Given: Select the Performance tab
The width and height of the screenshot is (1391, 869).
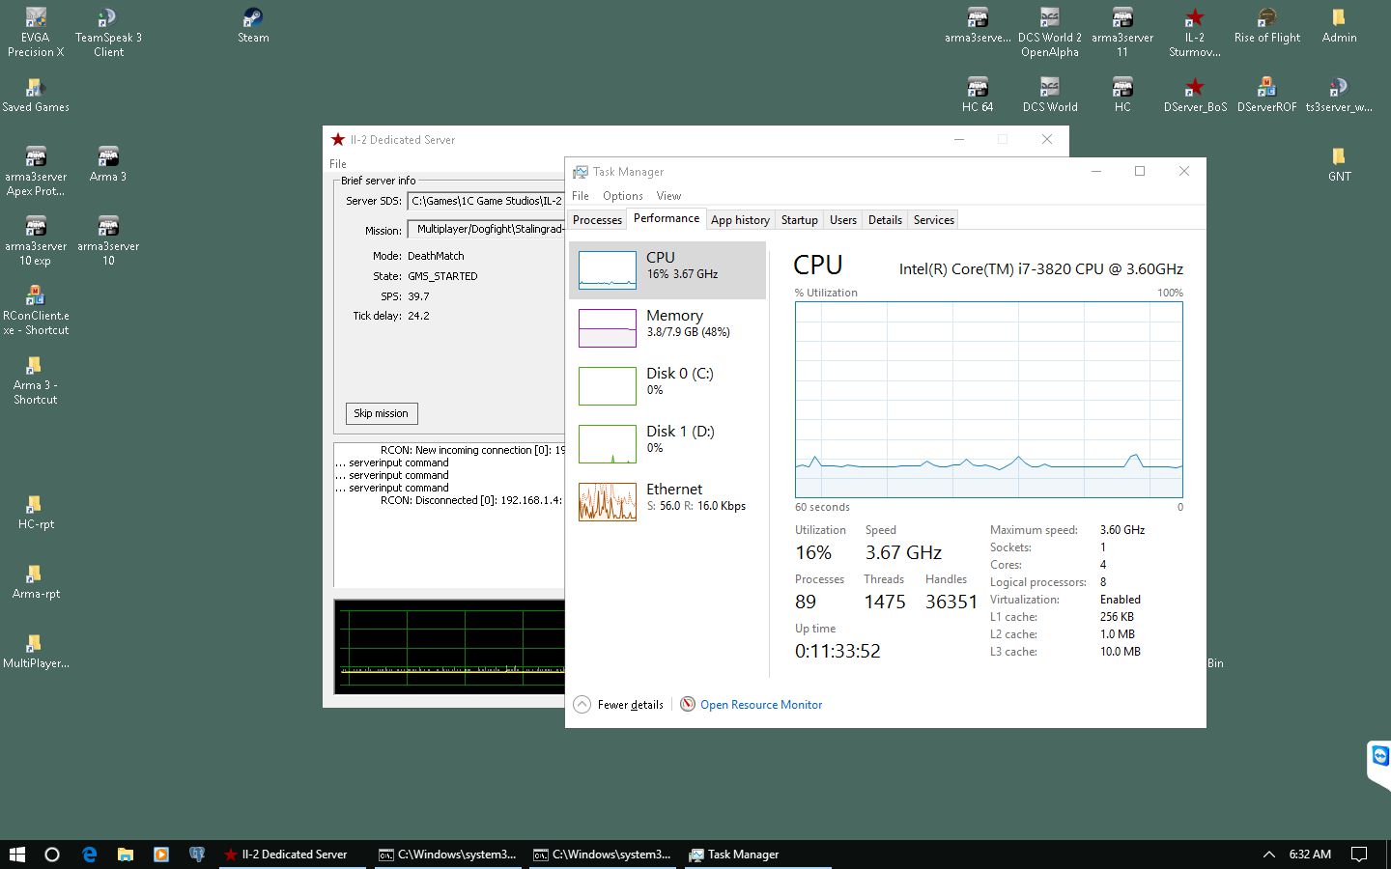Looking at the screenshot, I should tap(667, 219).
